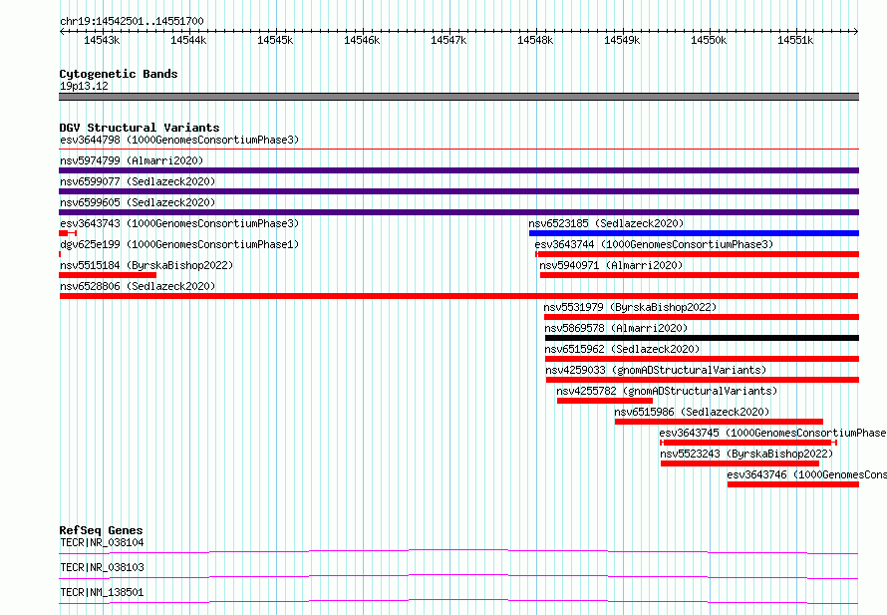Viewport: 887px width, 615px height.
Task: Open the nsv6599077 (Sedlazeck2020) variant
Action: (138, 181)
